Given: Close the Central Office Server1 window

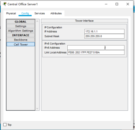Looking at the screenshot, I should pos(128,4).
